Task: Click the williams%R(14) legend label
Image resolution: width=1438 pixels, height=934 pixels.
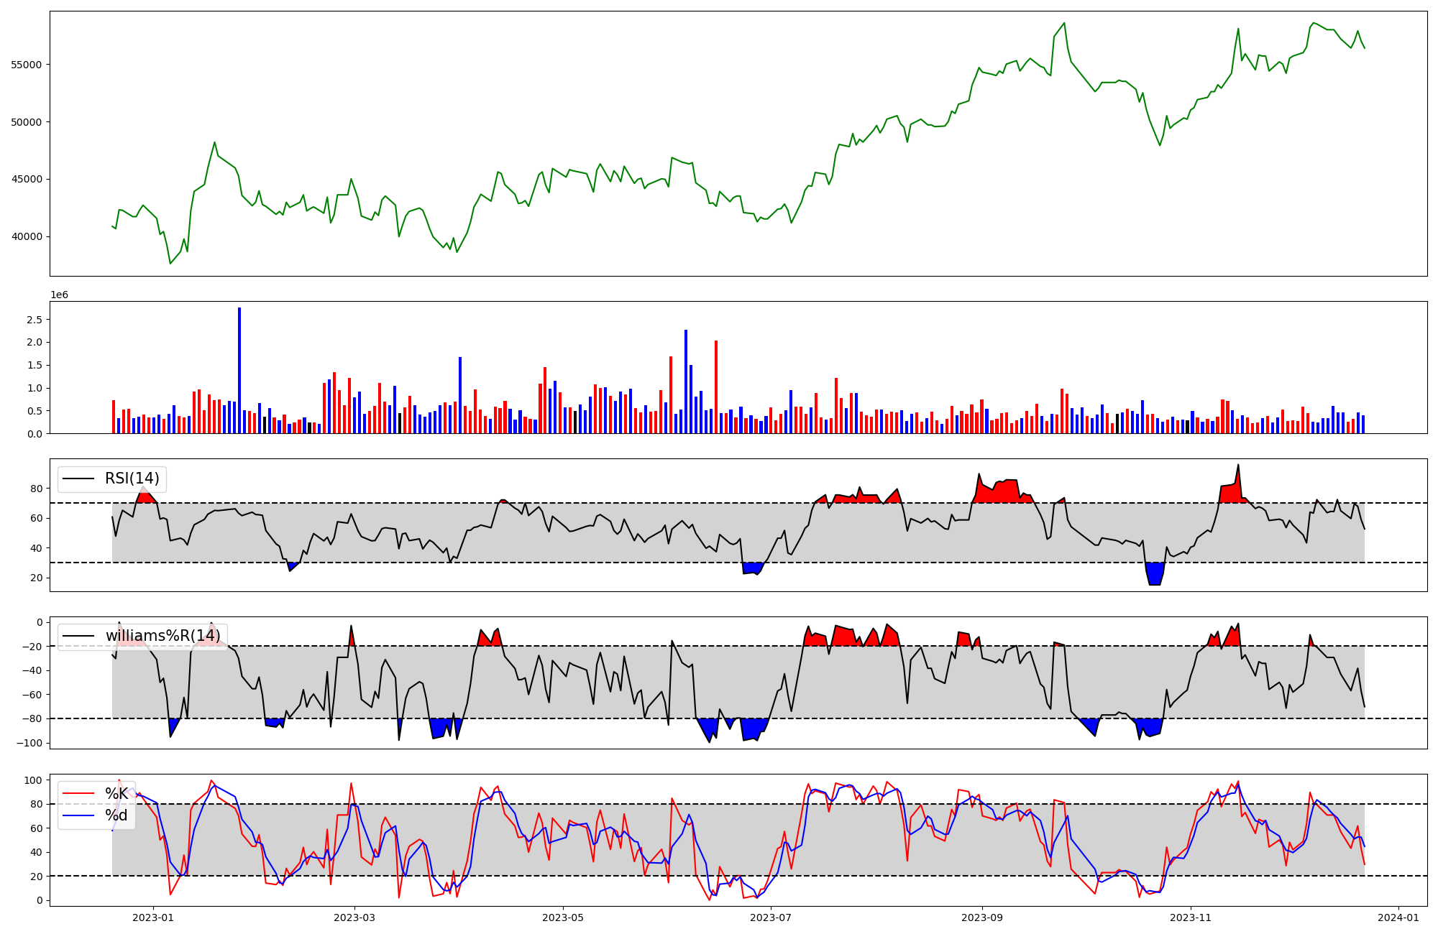Action: (162, 636)
